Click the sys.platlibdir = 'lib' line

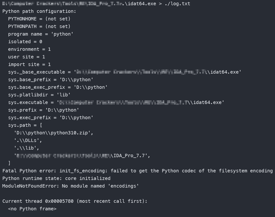pos(39,95)
